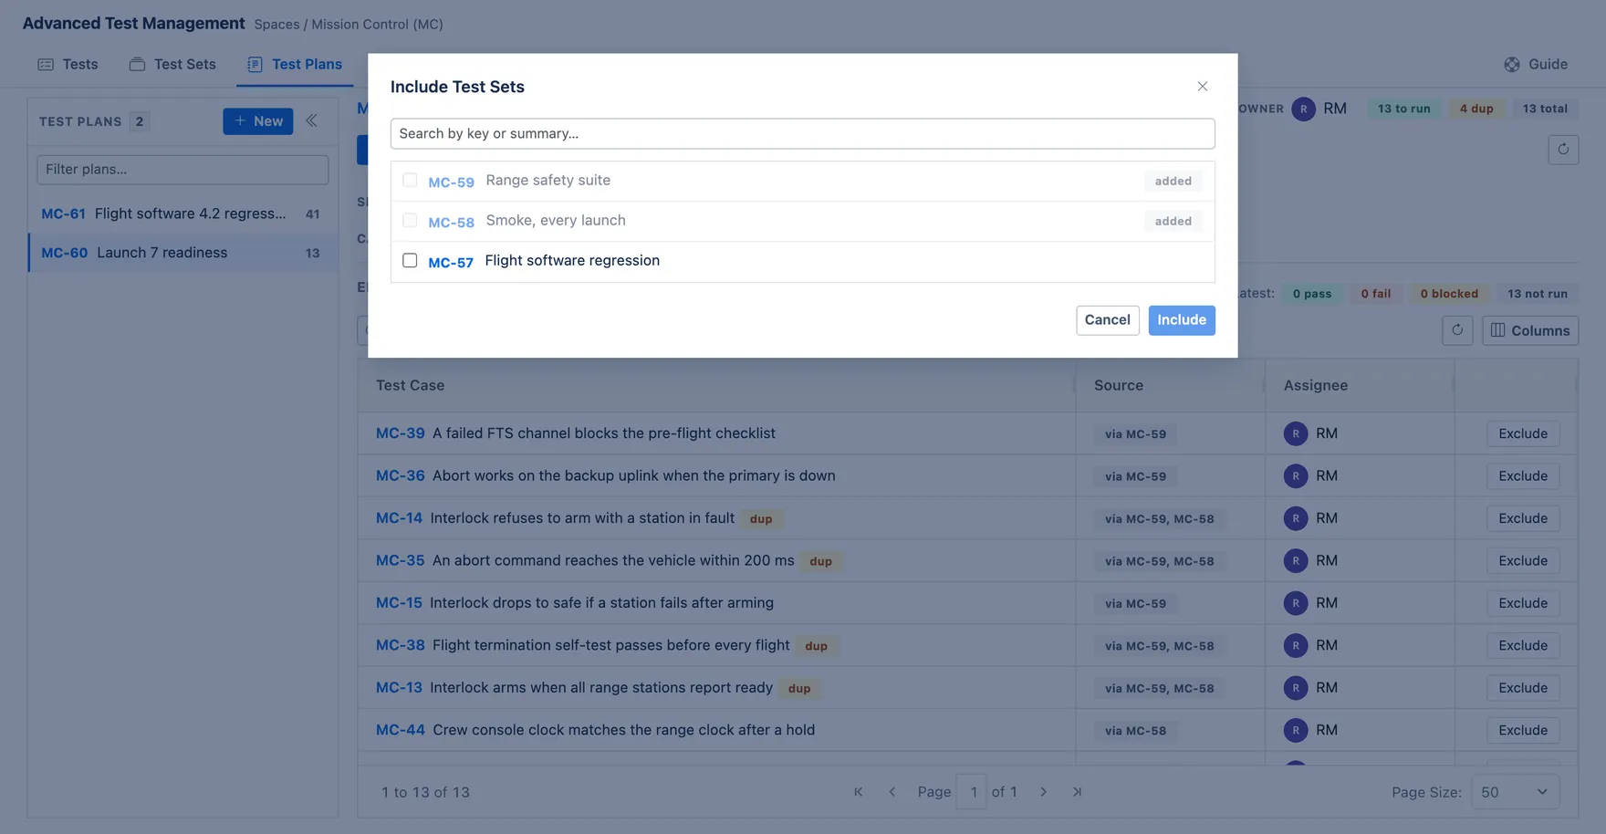Exclude test case MC-14

click(x=1522, y=518)
